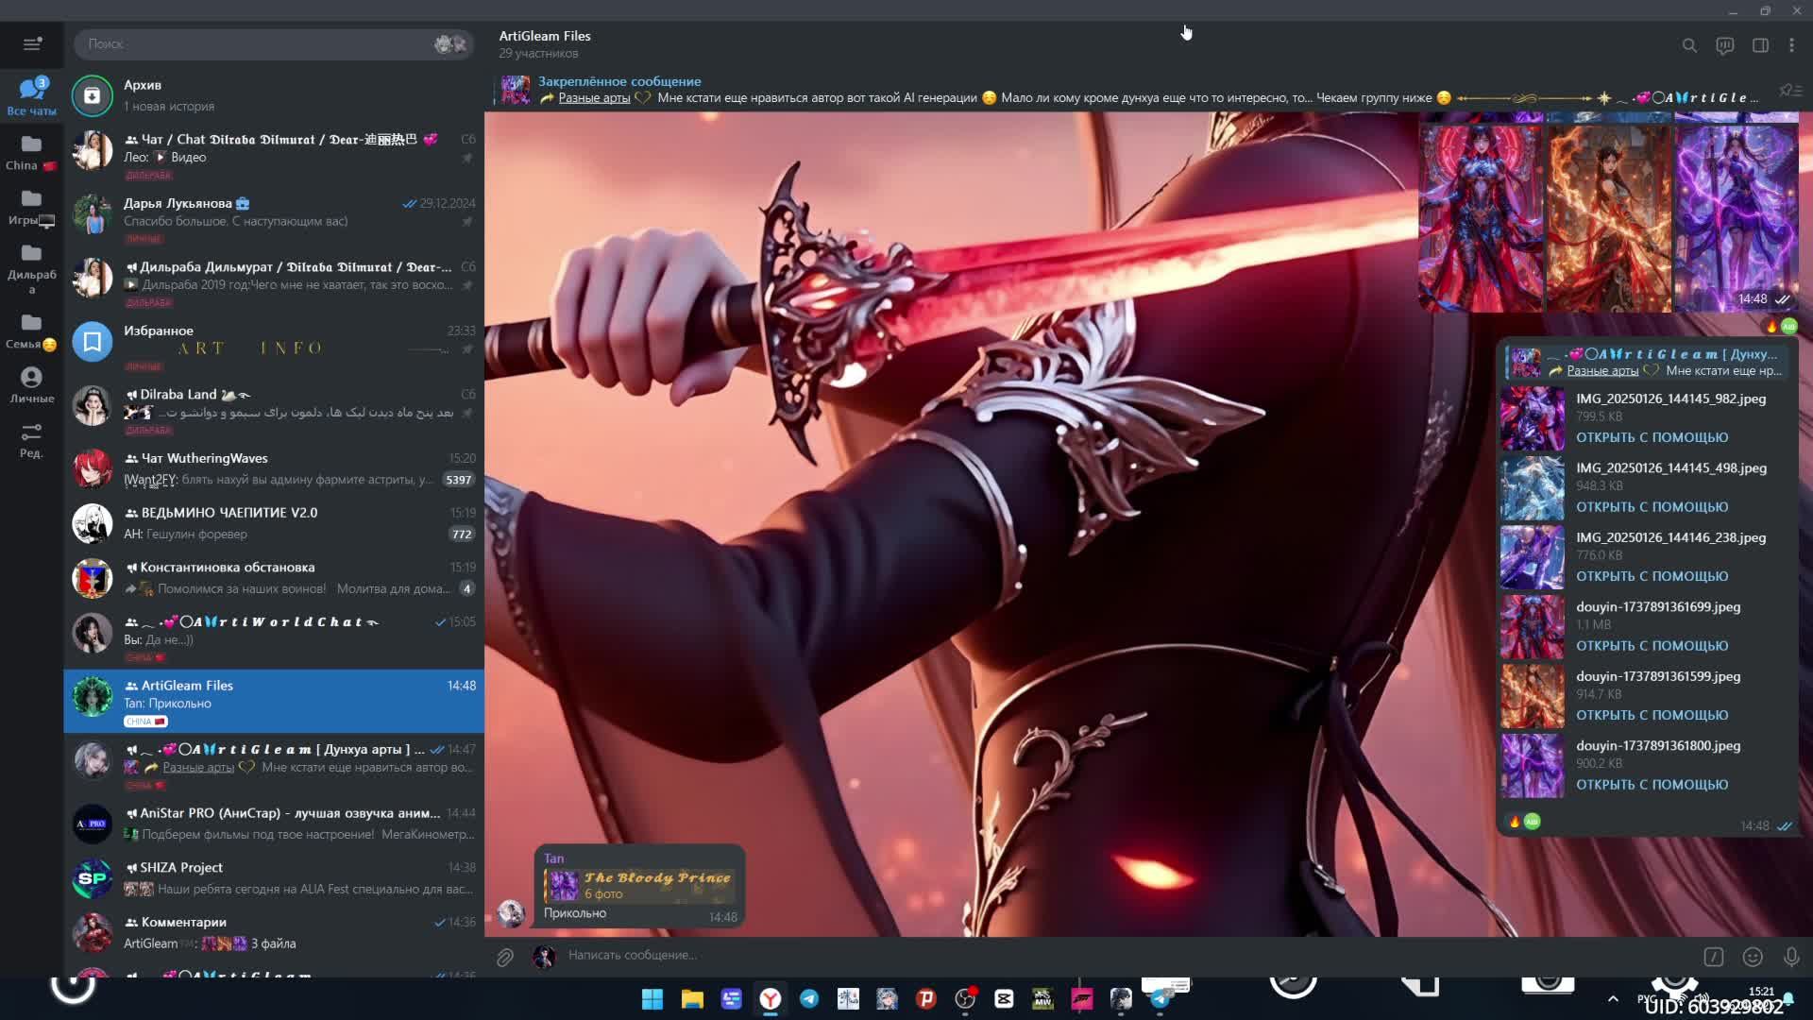Open the emoji picker smiley icon
This screenshot has width=1813, height=1020.
[x=1753, y=957]
